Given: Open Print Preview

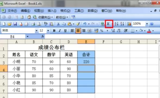Looking at the screenshot, I should click(x=39, y=24).
